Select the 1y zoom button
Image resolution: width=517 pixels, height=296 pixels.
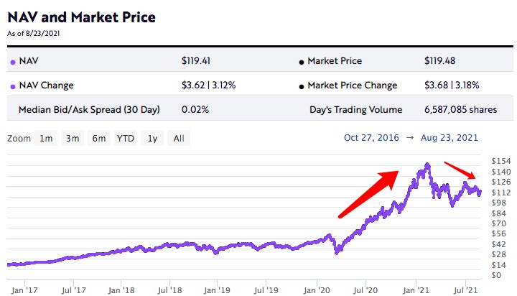coord(152,138)
